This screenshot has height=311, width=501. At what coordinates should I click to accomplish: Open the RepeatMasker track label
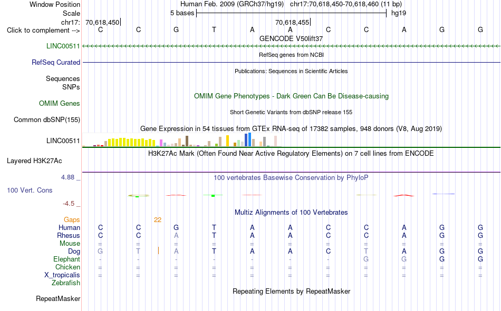click(x=58, y=298)
